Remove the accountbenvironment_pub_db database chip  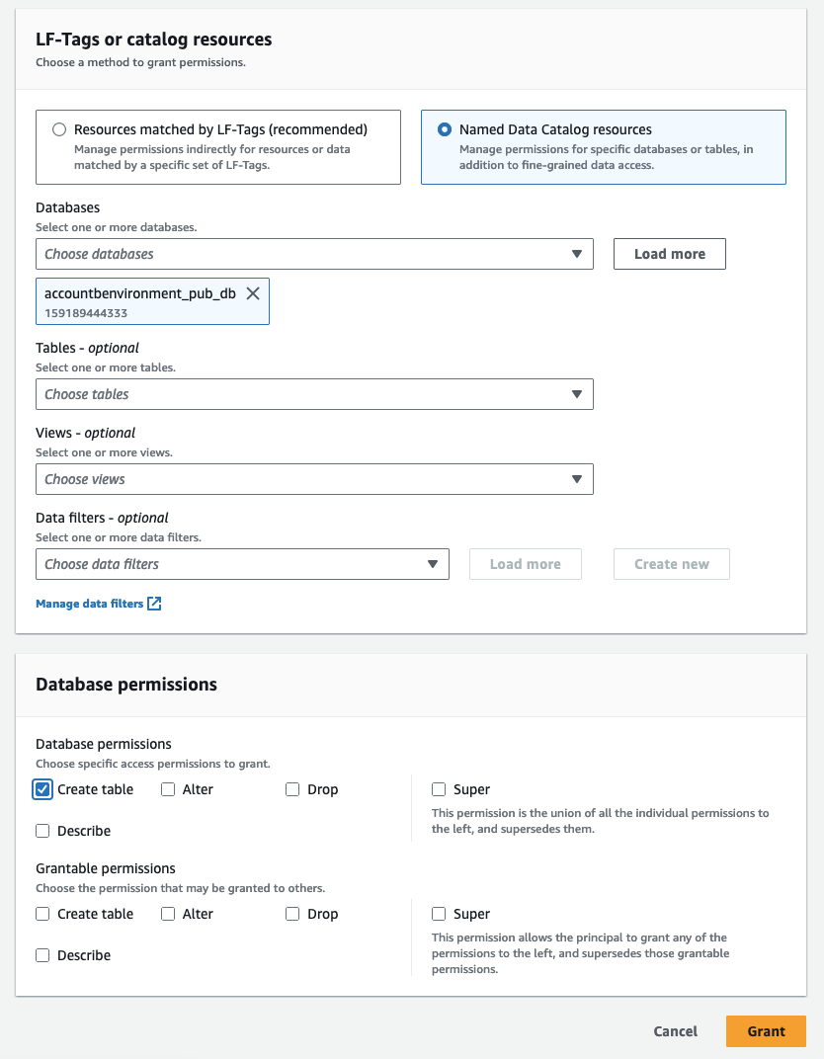click(x=253, y=293)
